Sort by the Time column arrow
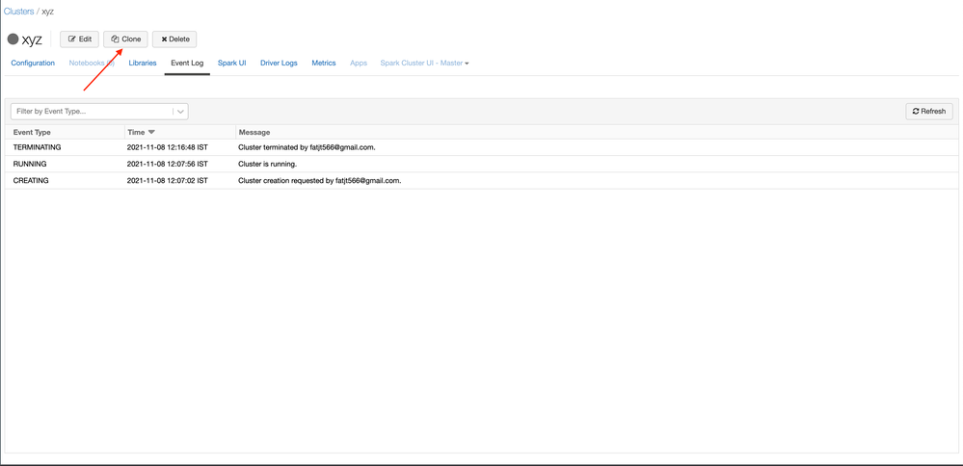The height and width of the screenshot is (466, 963). pos(151,132)
